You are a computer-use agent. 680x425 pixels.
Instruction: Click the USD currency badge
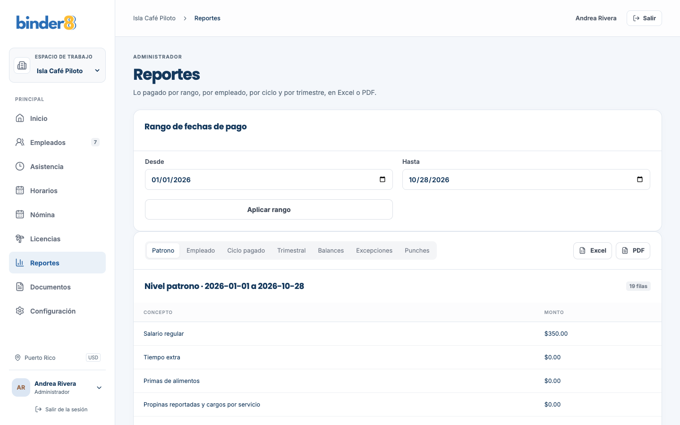tap(93, 357)
